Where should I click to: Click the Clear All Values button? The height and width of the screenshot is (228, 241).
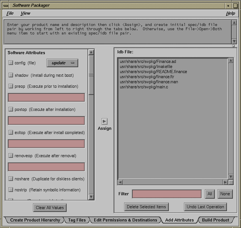(50, 207)
